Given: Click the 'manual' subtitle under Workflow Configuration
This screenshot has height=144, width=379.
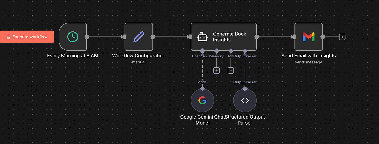Looking at the screenshot, I should 139,62.
